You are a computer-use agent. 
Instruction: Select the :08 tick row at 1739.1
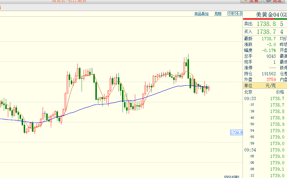(x=265, y=169)
